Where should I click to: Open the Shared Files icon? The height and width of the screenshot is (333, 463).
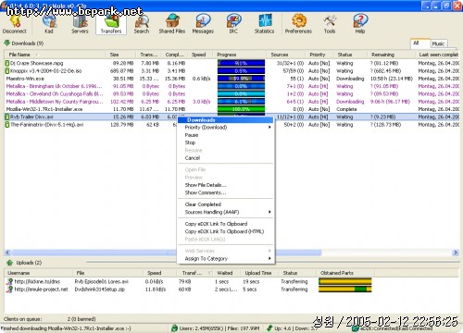(172, 24)
